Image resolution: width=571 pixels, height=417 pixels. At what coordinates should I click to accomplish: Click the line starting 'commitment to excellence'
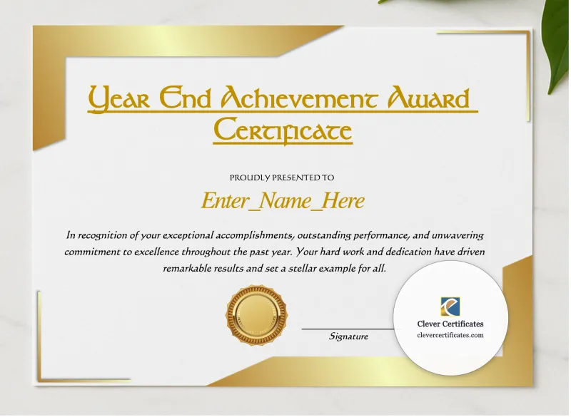click(276, 252)
